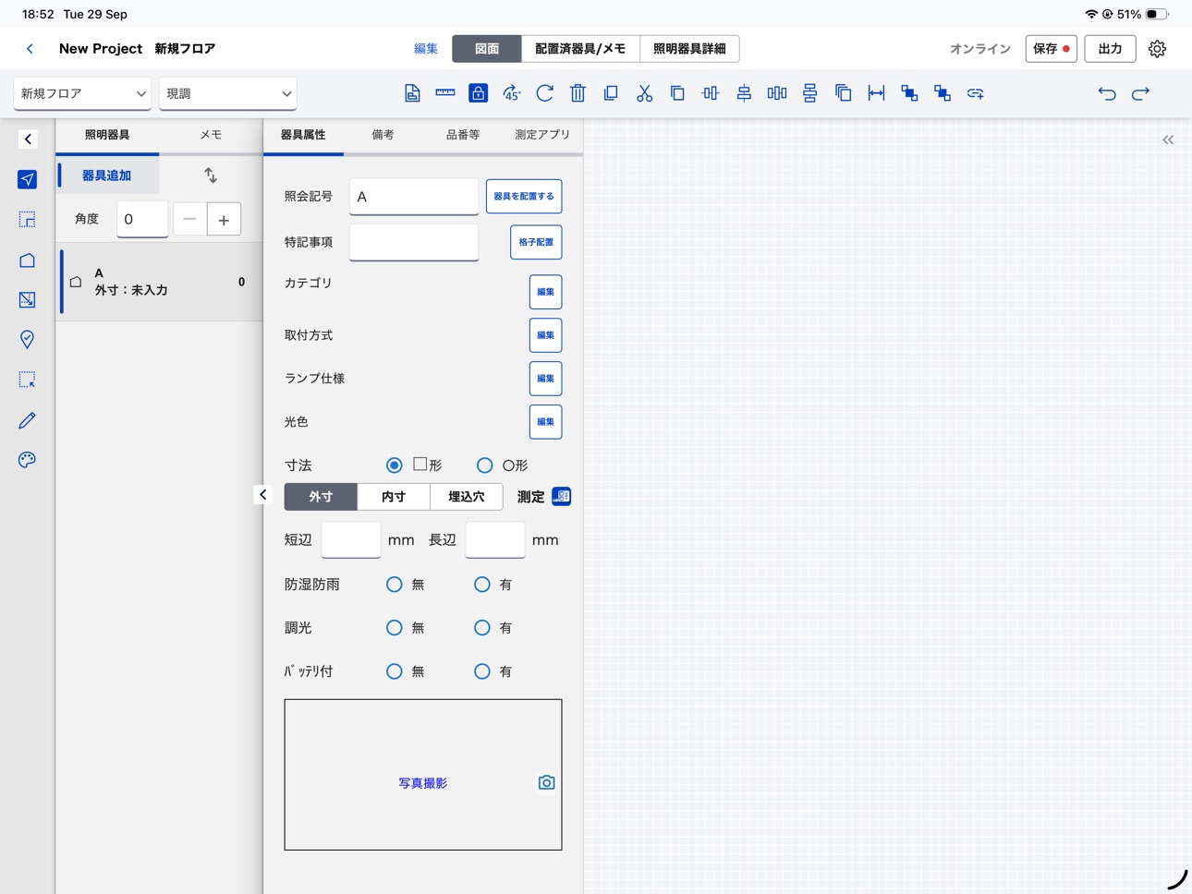This screenshot has width=1192, height=894.
Task: Click the measure width dimension icon
Action: [x=876, y=93]
